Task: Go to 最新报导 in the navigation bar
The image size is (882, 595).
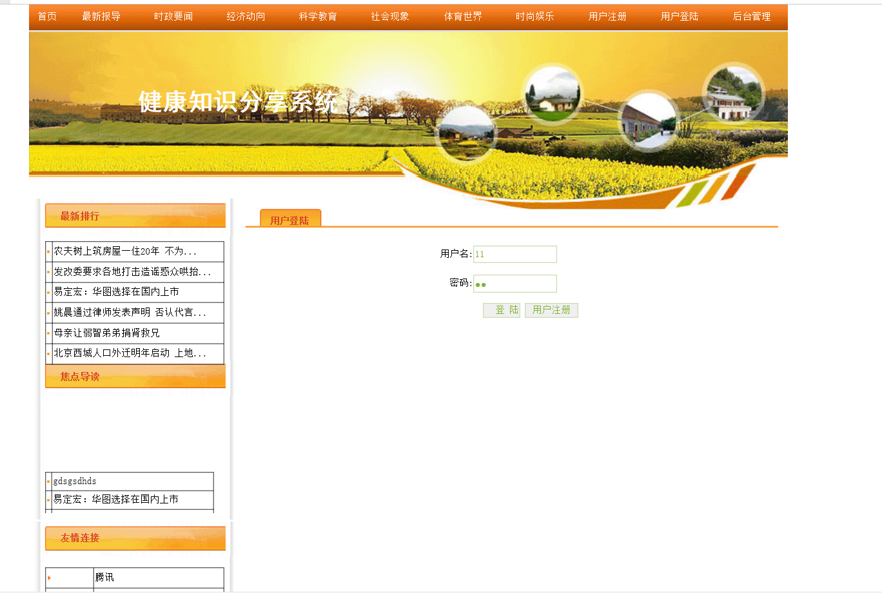Action: (101, 16)
